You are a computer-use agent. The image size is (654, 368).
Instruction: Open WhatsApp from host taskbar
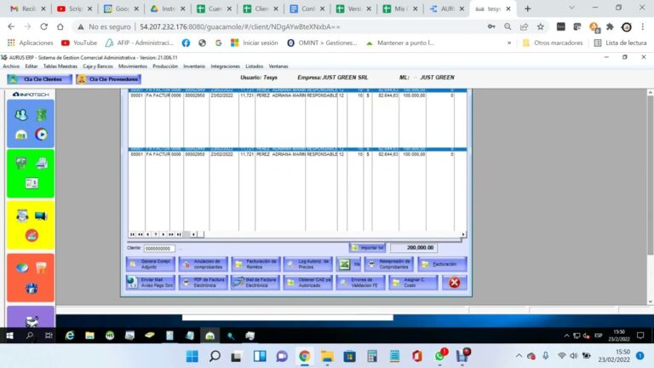pos(439,356)
